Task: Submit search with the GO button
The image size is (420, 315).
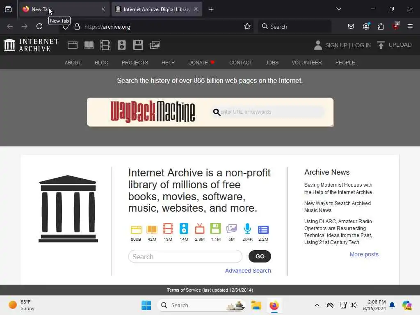Action: point(260,256)
